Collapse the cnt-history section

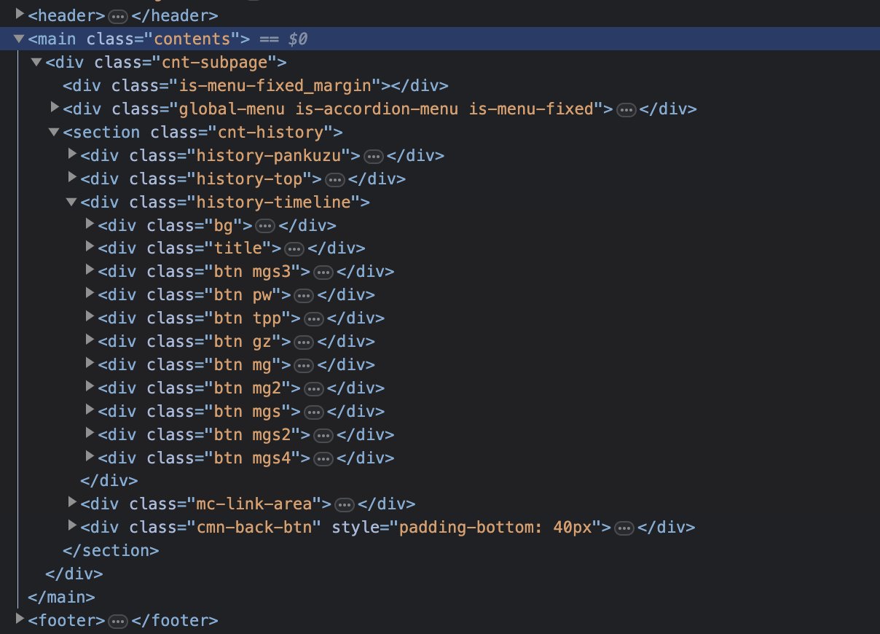tap(54, 132)
